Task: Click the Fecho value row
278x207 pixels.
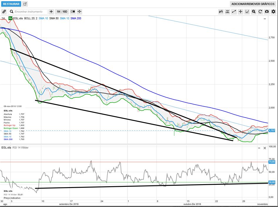Action: pyautogui.click(x=14, y=123)
